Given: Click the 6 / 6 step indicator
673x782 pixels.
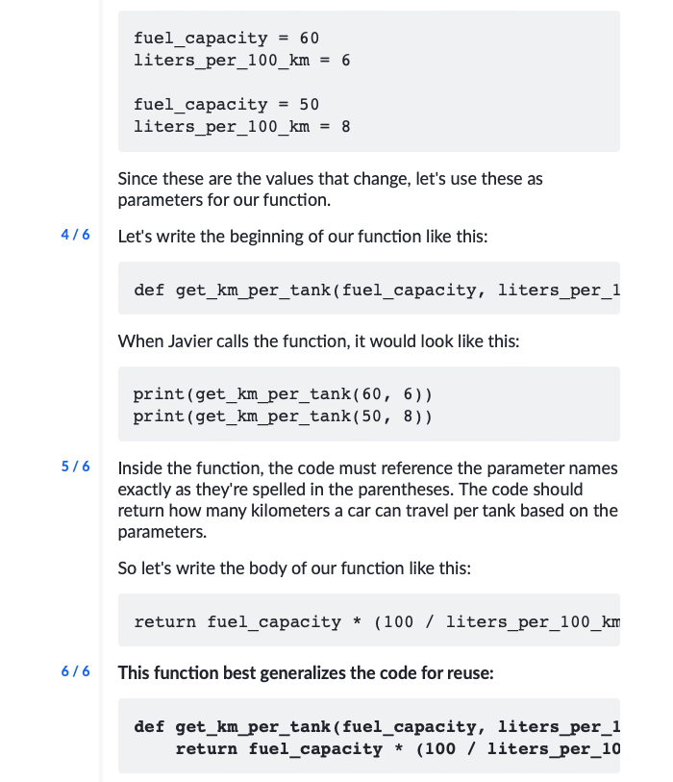Looking at the screenshot, I should pos(75,671).
